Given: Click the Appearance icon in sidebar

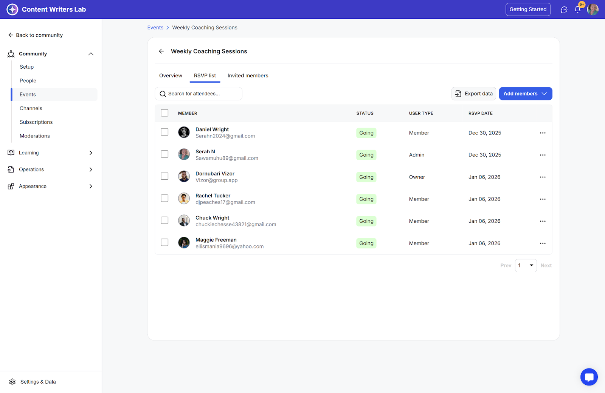Looking at the screenshot, I should click(11, 186).
